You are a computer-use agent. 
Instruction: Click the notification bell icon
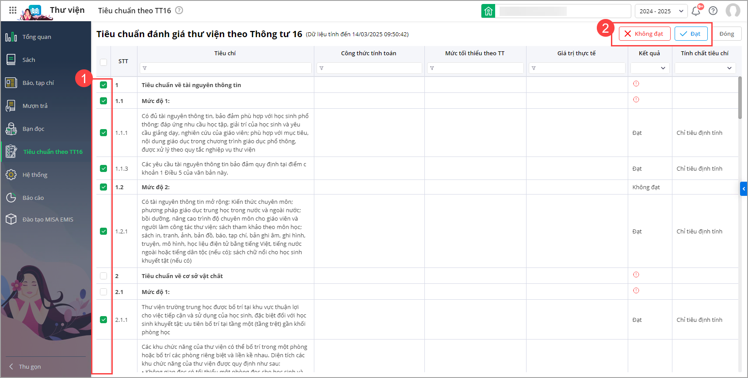(x=696, y=11)
